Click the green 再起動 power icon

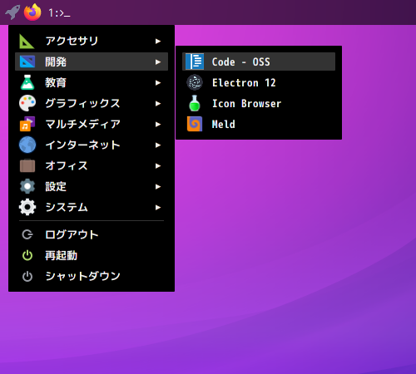pos(27,255)
